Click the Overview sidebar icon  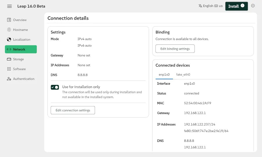(x=9, y=20)
